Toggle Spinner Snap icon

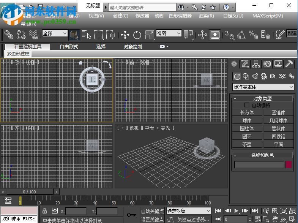pos(265,35)
